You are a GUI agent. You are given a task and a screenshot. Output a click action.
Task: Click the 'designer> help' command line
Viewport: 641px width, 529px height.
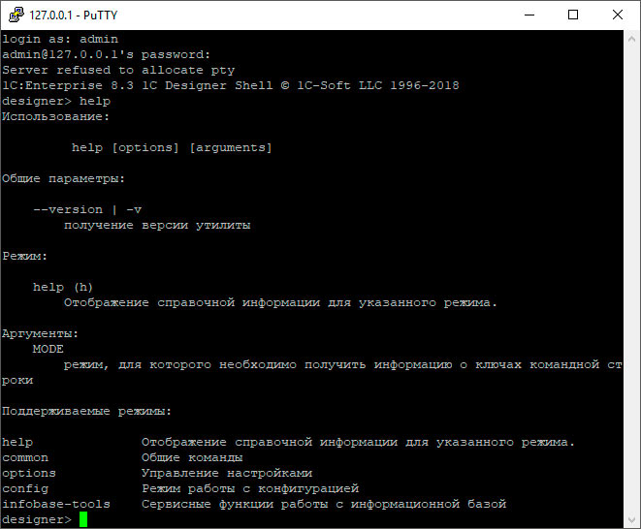click(56, 102)
